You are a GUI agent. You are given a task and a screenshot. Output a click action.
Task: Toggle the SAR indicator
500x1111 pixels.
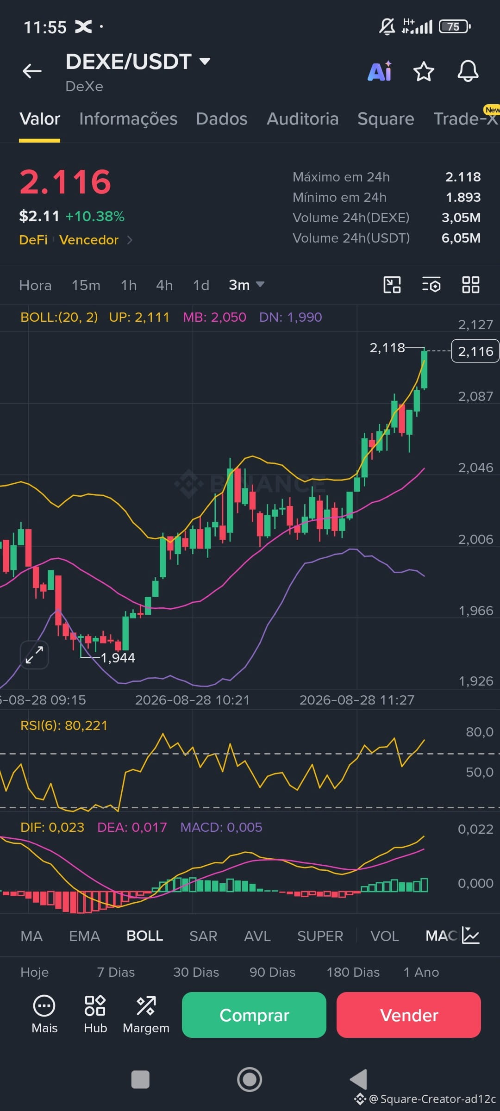[x=203, y=936]
